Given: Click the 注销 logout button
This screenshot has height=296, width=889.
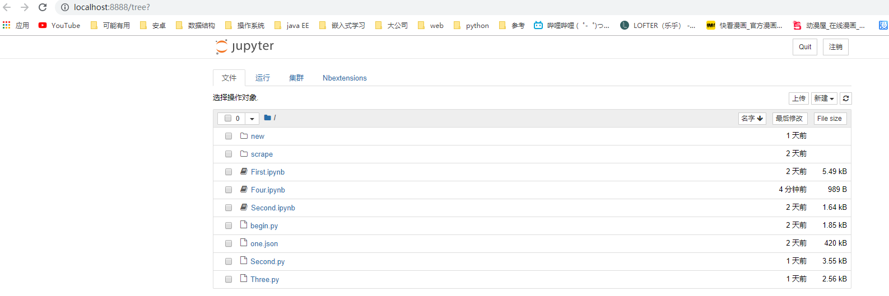Looking at the screenshot, I should pyautogui.click(x=836, y=47).
